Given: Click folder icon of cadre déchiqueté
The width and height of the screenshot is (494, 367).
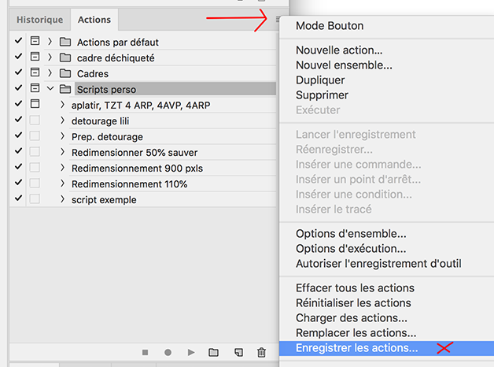Looking at the screenshot, I should 65,57.
